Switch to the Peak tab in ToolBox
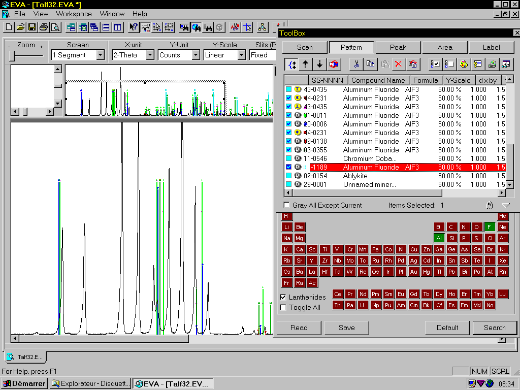Screen dimensions: 520x390 (398, 47)
